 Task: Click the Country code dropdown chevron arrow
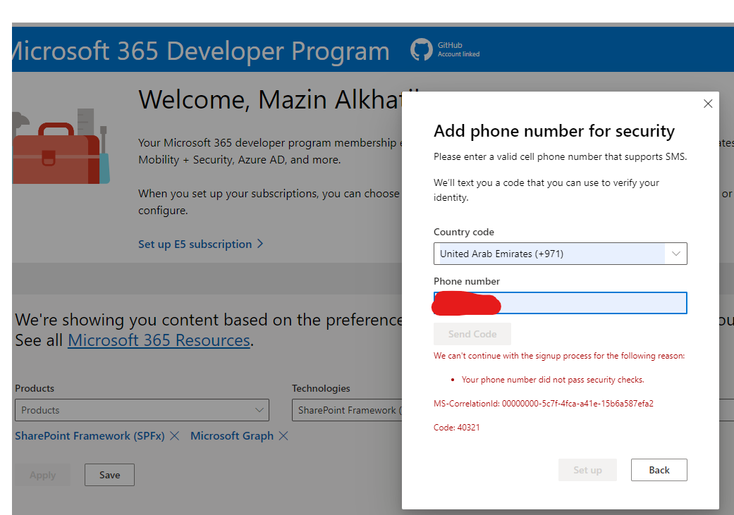click(x=676, y=254)
